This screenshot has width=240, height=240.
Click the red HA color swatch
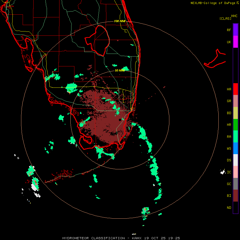(235, 89)
